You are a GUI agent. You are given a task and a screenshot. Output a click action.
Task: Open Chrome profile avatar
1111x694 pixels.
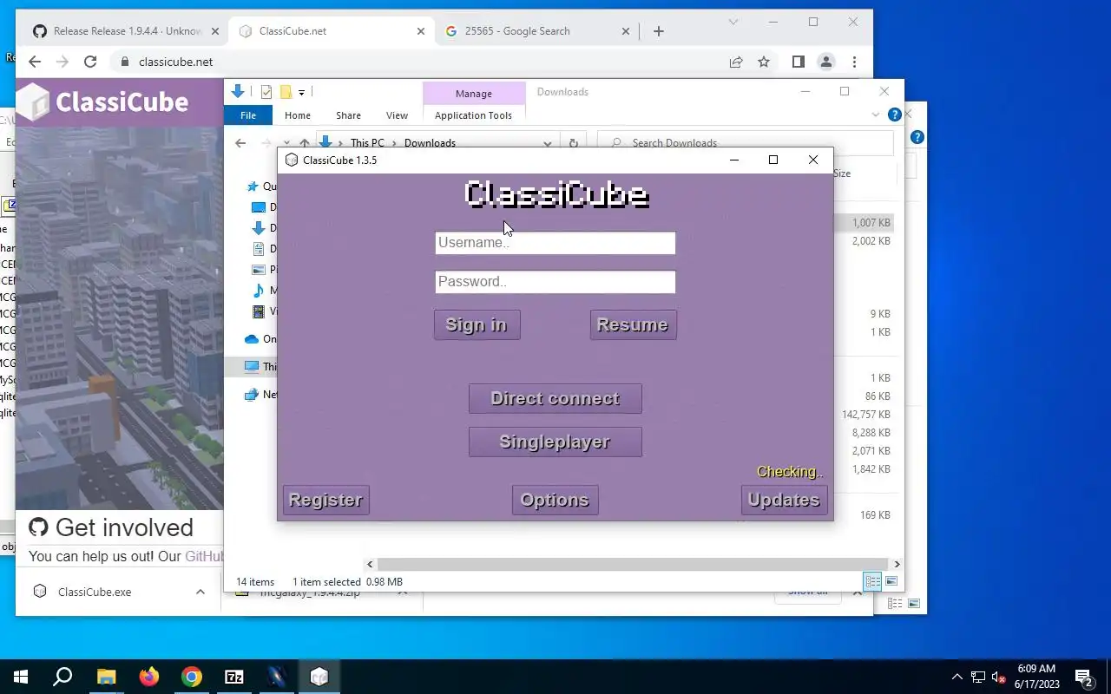click(826, 62)
